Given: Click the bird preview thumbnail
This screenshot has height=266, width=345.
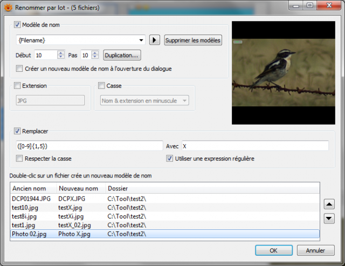Looking at the screenshot, I should point(284,73).
